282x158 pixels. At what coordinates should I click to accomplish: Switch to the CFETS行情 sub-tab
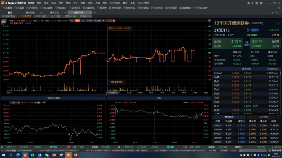pos(41,16)
